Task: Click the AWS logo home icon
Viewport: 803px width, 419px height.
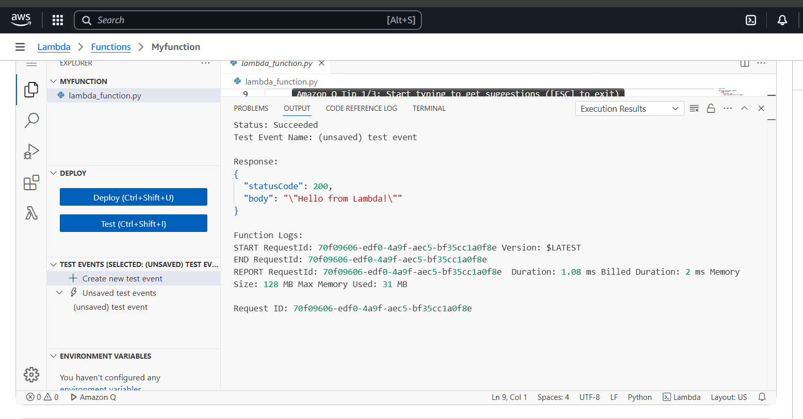Action: click(21, 20)
